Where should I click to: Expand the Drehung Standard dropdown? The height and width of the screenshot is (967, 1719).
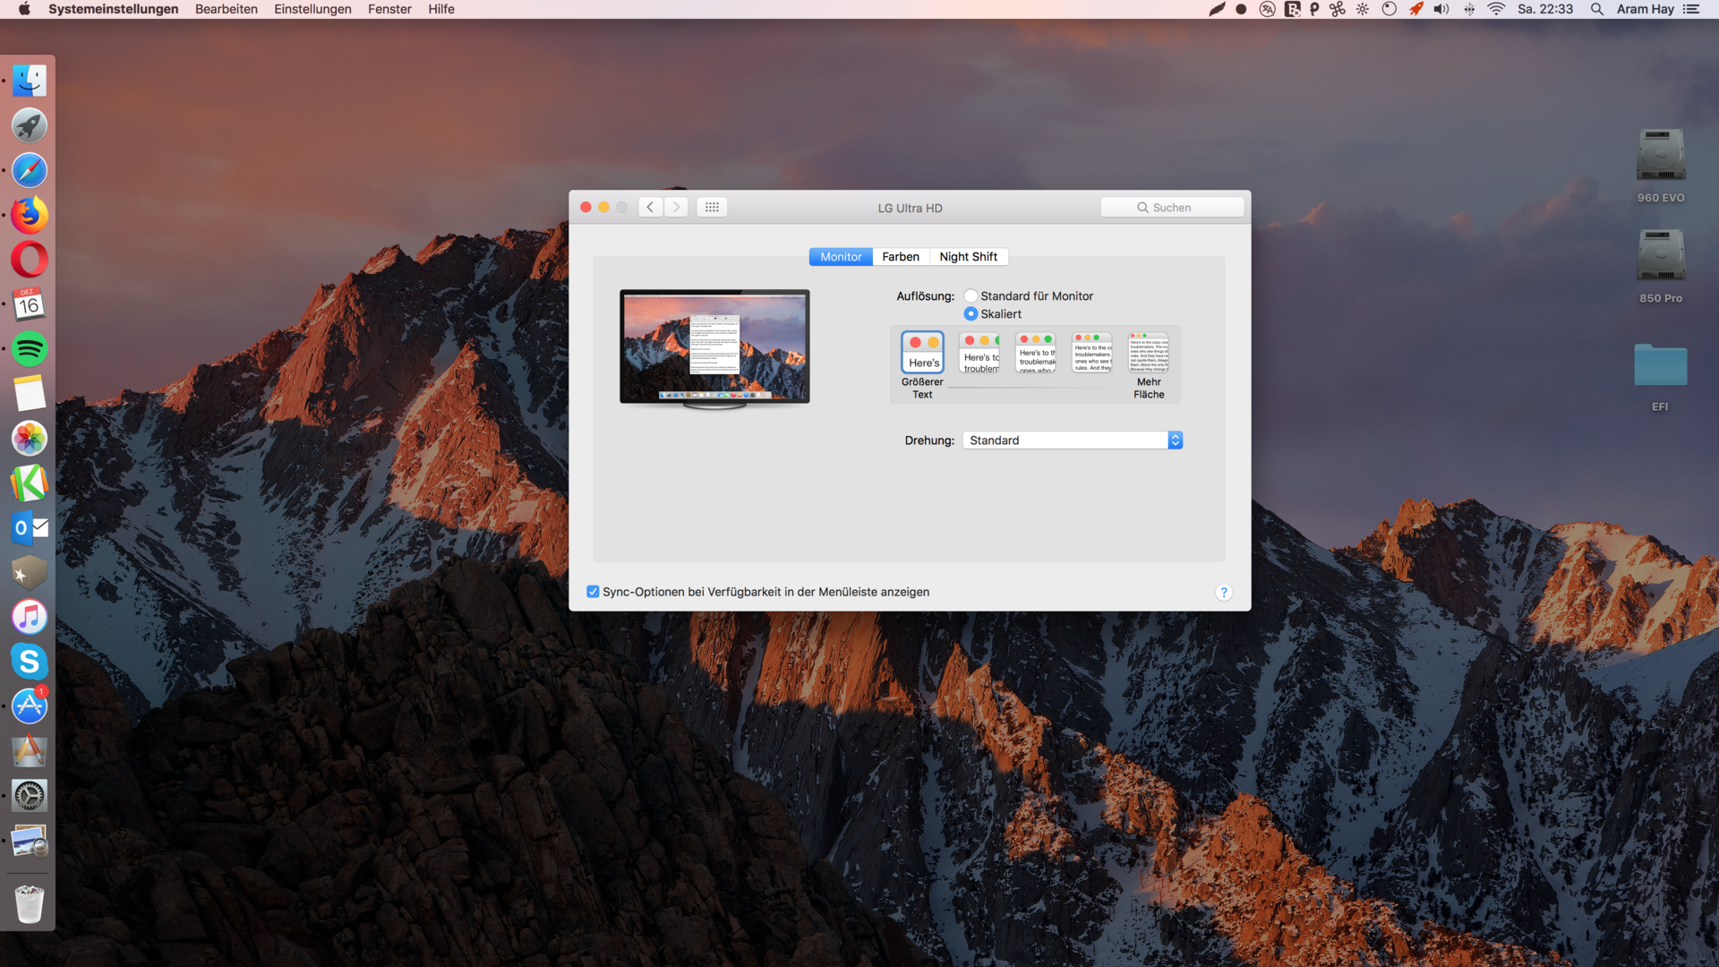pos(1073,440)
